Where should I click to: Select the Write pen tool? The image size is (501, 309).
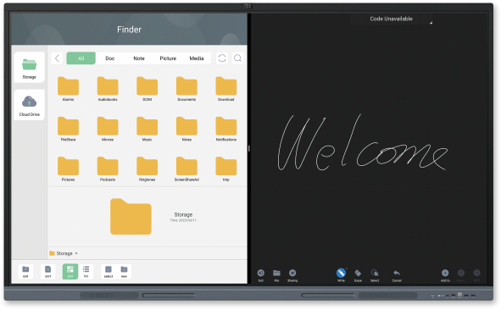(x=341, y=275)
